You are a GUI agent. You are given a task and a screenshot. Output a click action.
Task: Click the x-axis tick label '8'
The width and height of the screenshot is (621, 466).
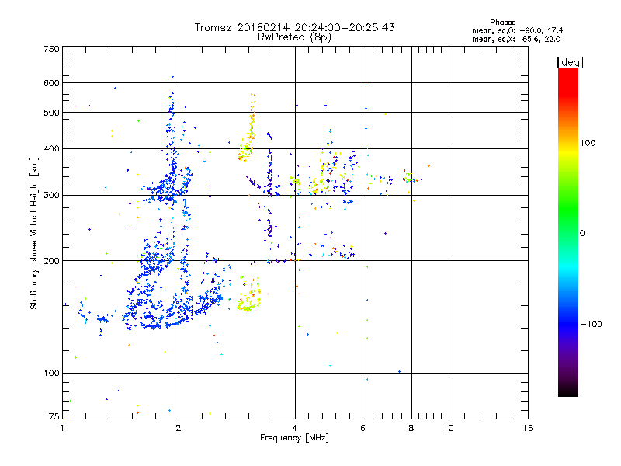[x=411, y=428]
